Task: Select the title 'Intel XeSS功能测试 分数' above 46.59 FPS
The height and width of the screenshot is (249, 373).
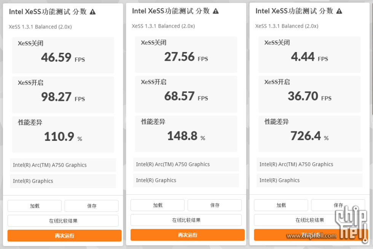Action: (x=48, y=12)
